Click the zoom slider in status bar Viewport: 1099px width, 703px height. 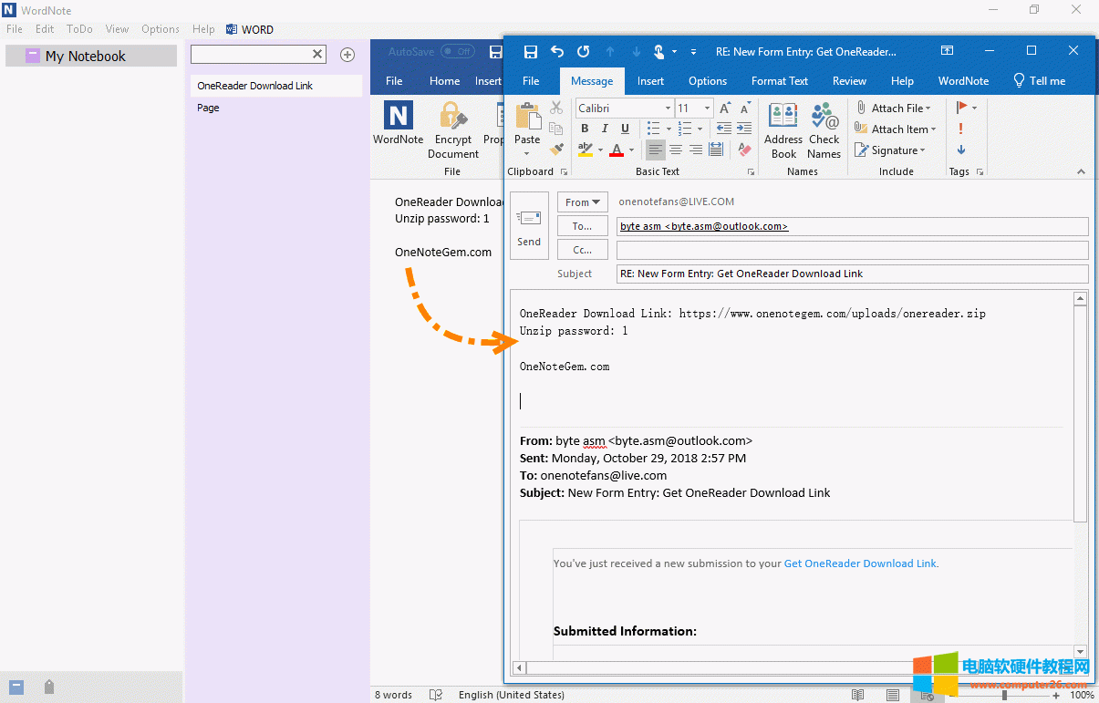1004,695
